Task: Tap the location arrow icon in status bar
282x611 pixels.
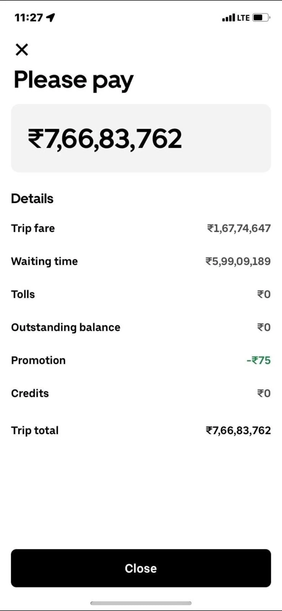Action: tap(51, 18)
